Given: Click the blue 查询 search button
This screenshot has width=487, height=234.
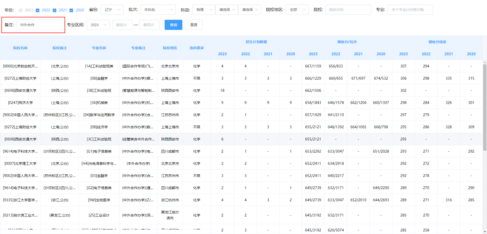Looking at the screenshot, I should pos(173,25).
